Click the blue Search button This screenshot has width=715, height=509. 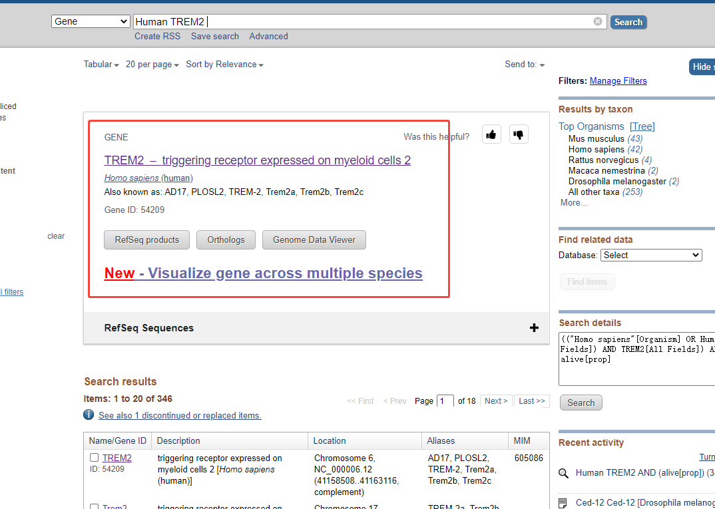point(628,22)
